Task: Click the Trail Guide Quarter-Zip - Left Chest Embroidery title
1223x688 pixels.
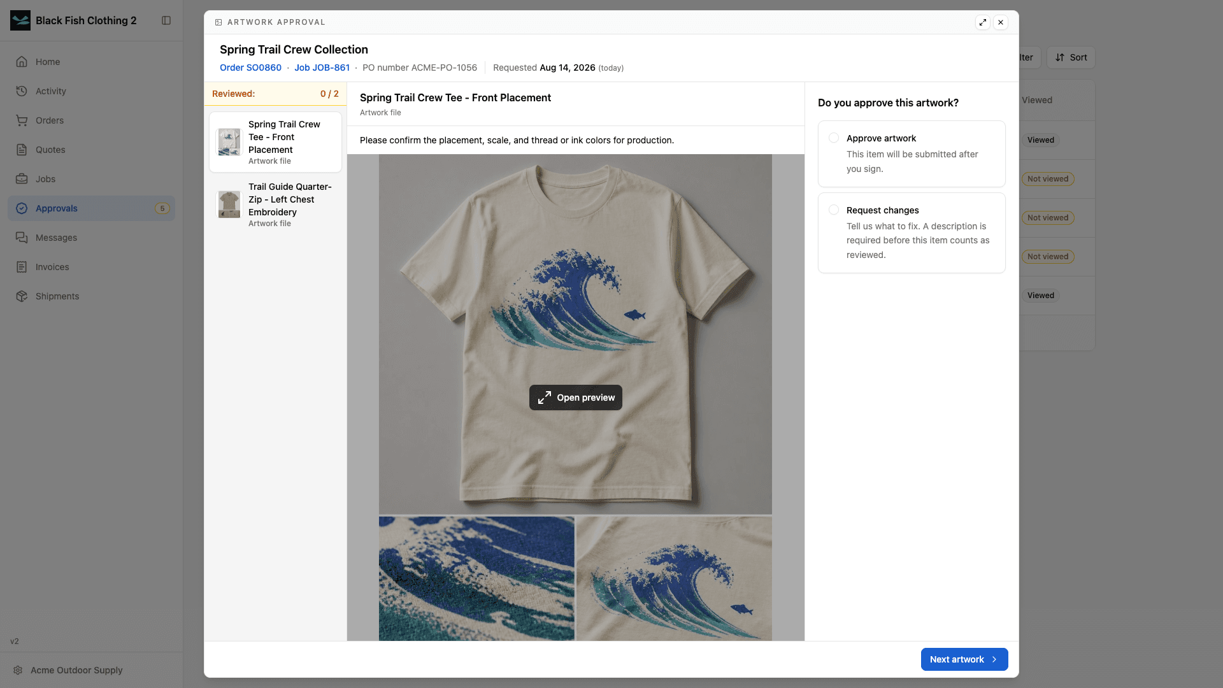Action: pyautogui.click(x=290, y=199)
